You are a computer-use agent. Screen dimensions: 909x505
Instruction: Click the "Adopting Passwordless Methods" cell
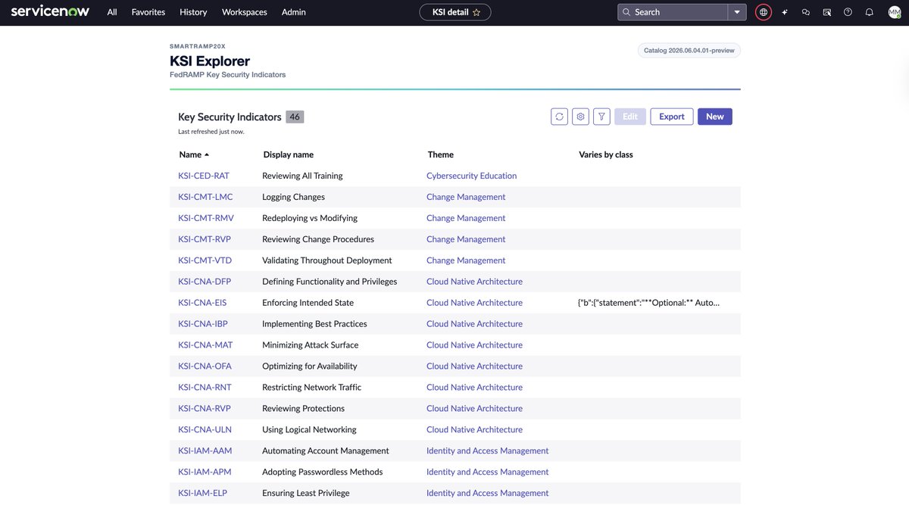coord(323,472)
